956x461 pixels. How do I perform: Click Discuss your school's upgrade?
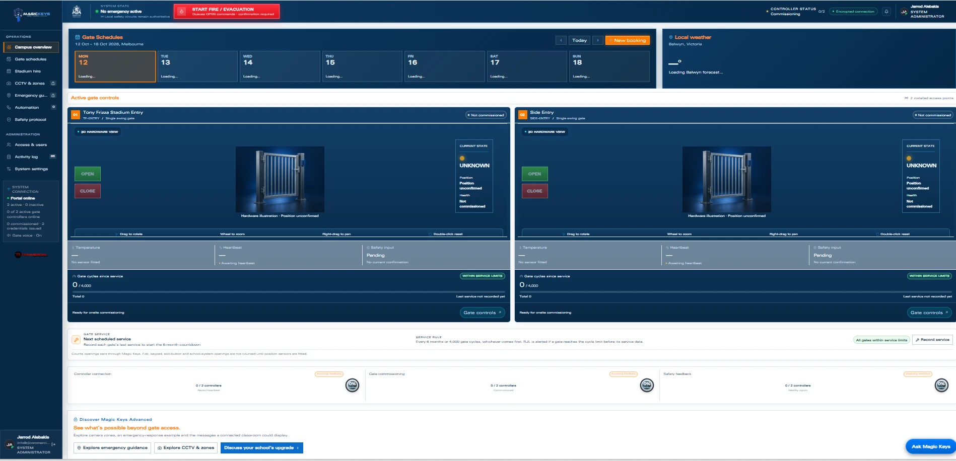pyautogui.click(x=262, y=447)
